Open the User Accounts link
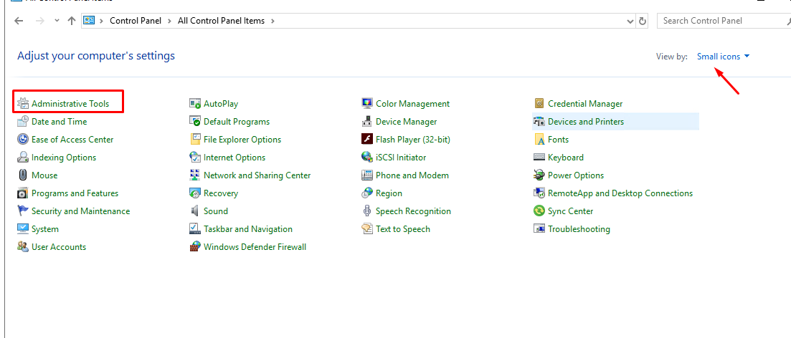791x338 pixels. pyautogui.click(x=59, y=247)
